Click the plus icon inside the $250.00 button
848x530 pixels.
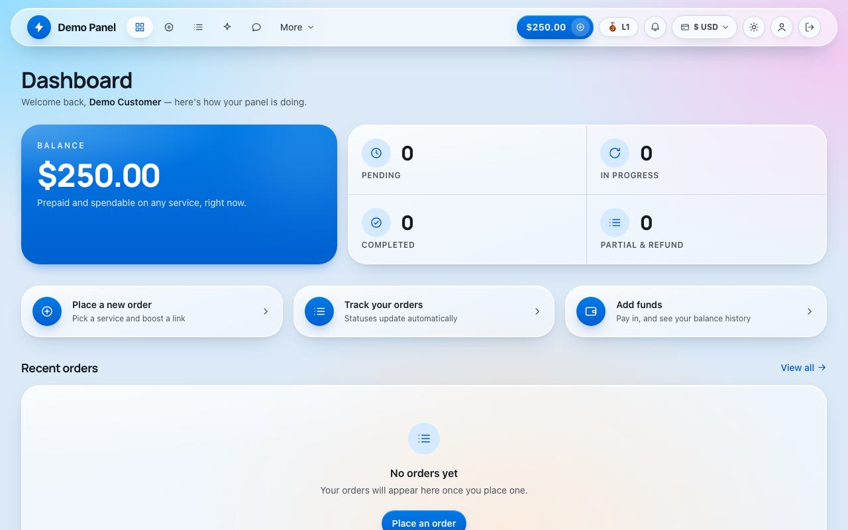pos(580,27)
